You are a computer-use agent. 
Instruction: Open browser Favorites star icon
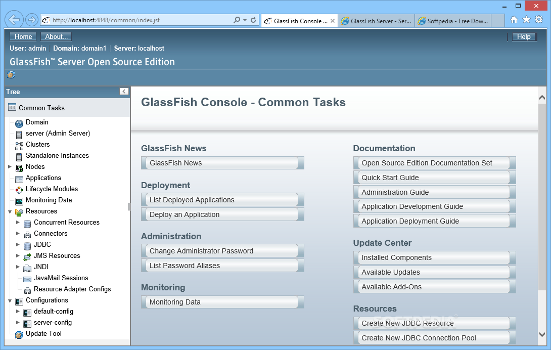[526, 20]
